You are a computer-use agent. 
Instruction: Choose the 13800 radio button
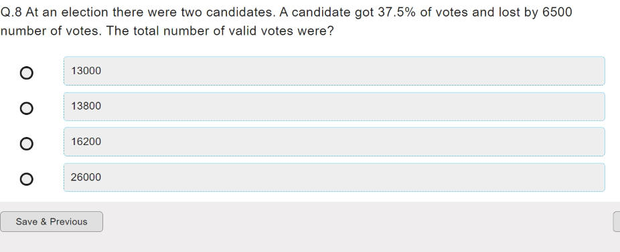point(27,108)
